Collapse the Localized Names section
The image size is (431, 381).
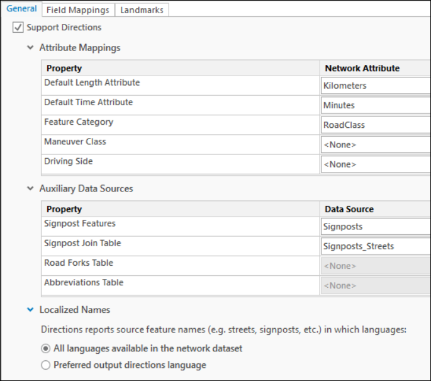[x=30, y=310]
